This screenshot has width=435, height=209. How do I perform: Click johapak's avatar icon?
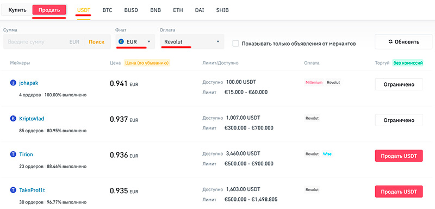coord(13,83)
